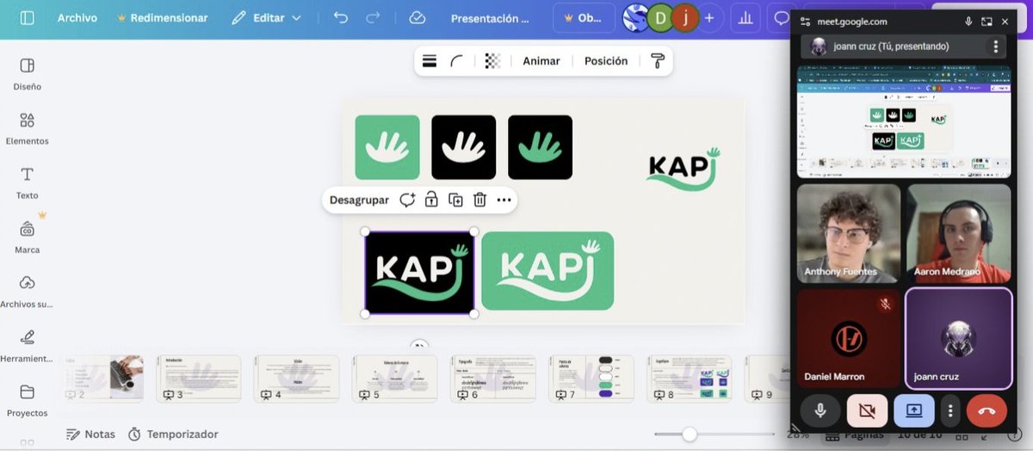1033x451 pixels.
Task: Click the microphone icon in Meet title bar
Action: (968, 22)
